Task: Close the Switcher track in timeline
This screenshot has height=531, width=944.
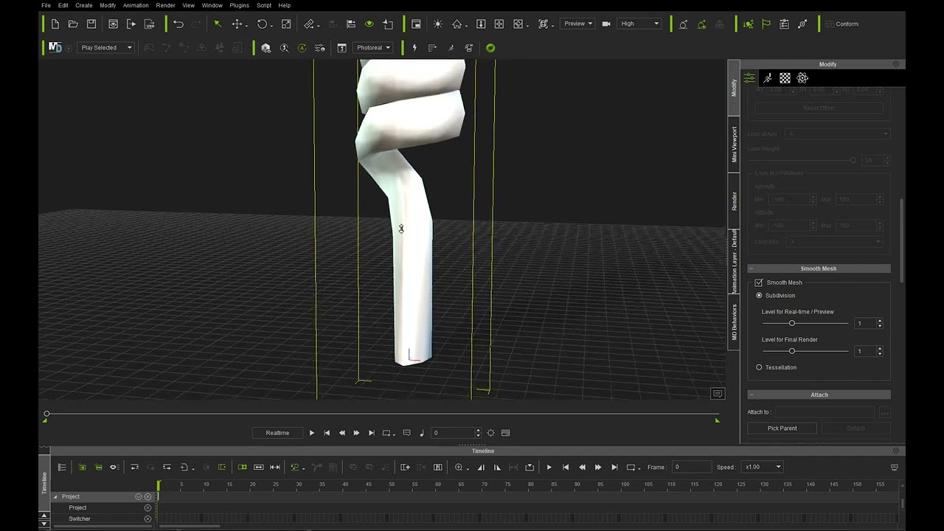Action: point(147,518)
